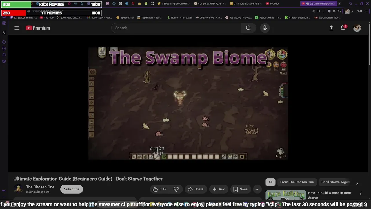Save the video with the Save button
Image resolution: width=371 pixels, height=209 pixels.
[x=240, y=189]
